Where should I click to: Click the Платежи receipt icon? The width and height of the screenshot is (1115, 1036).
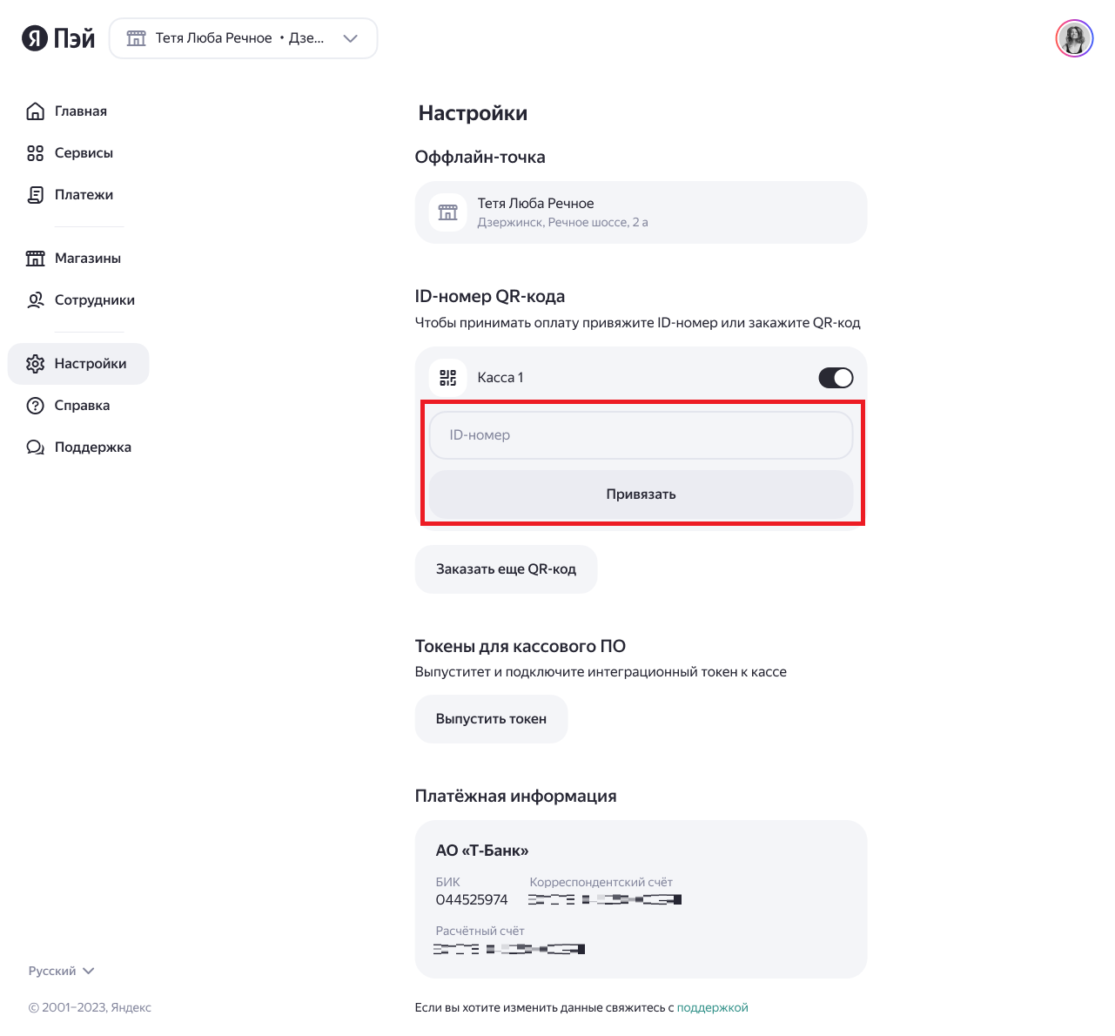tap(35, 195)
